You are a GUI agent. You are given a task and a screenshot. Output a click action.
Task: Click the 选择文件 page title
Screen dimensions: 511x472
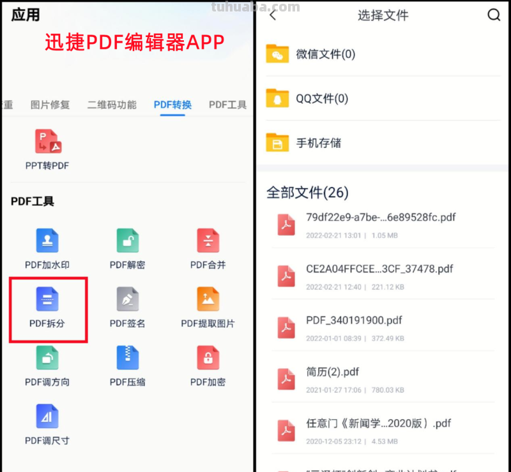tap(383, 15)
